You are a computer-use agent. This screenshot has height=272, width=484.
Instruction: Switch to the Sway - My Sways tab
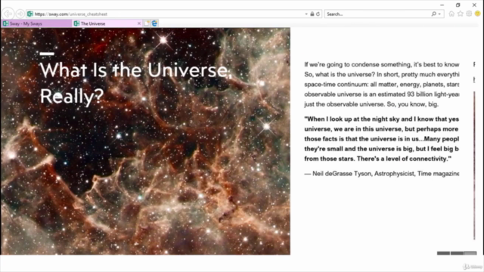(36, 23)
